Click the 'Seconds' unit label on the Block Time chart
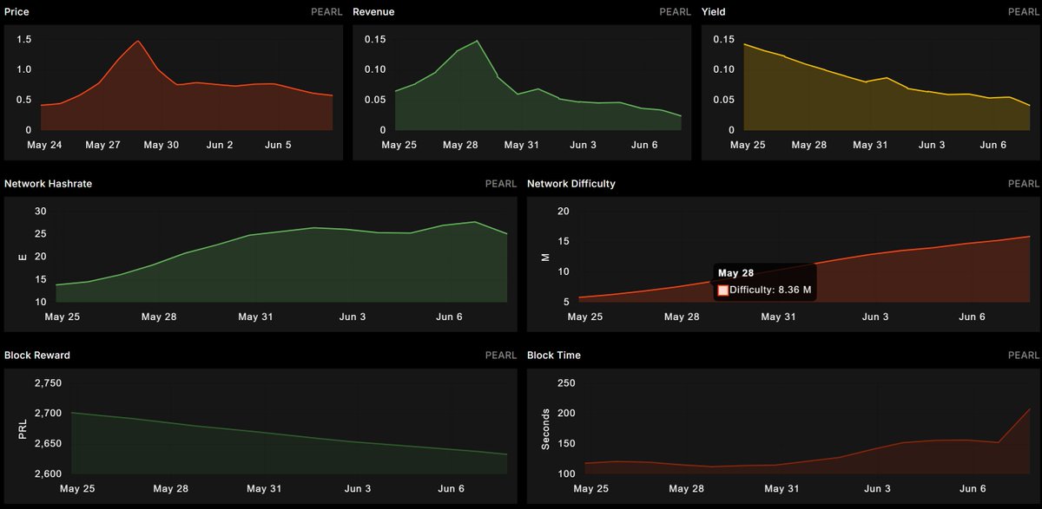 click(545, 428)
